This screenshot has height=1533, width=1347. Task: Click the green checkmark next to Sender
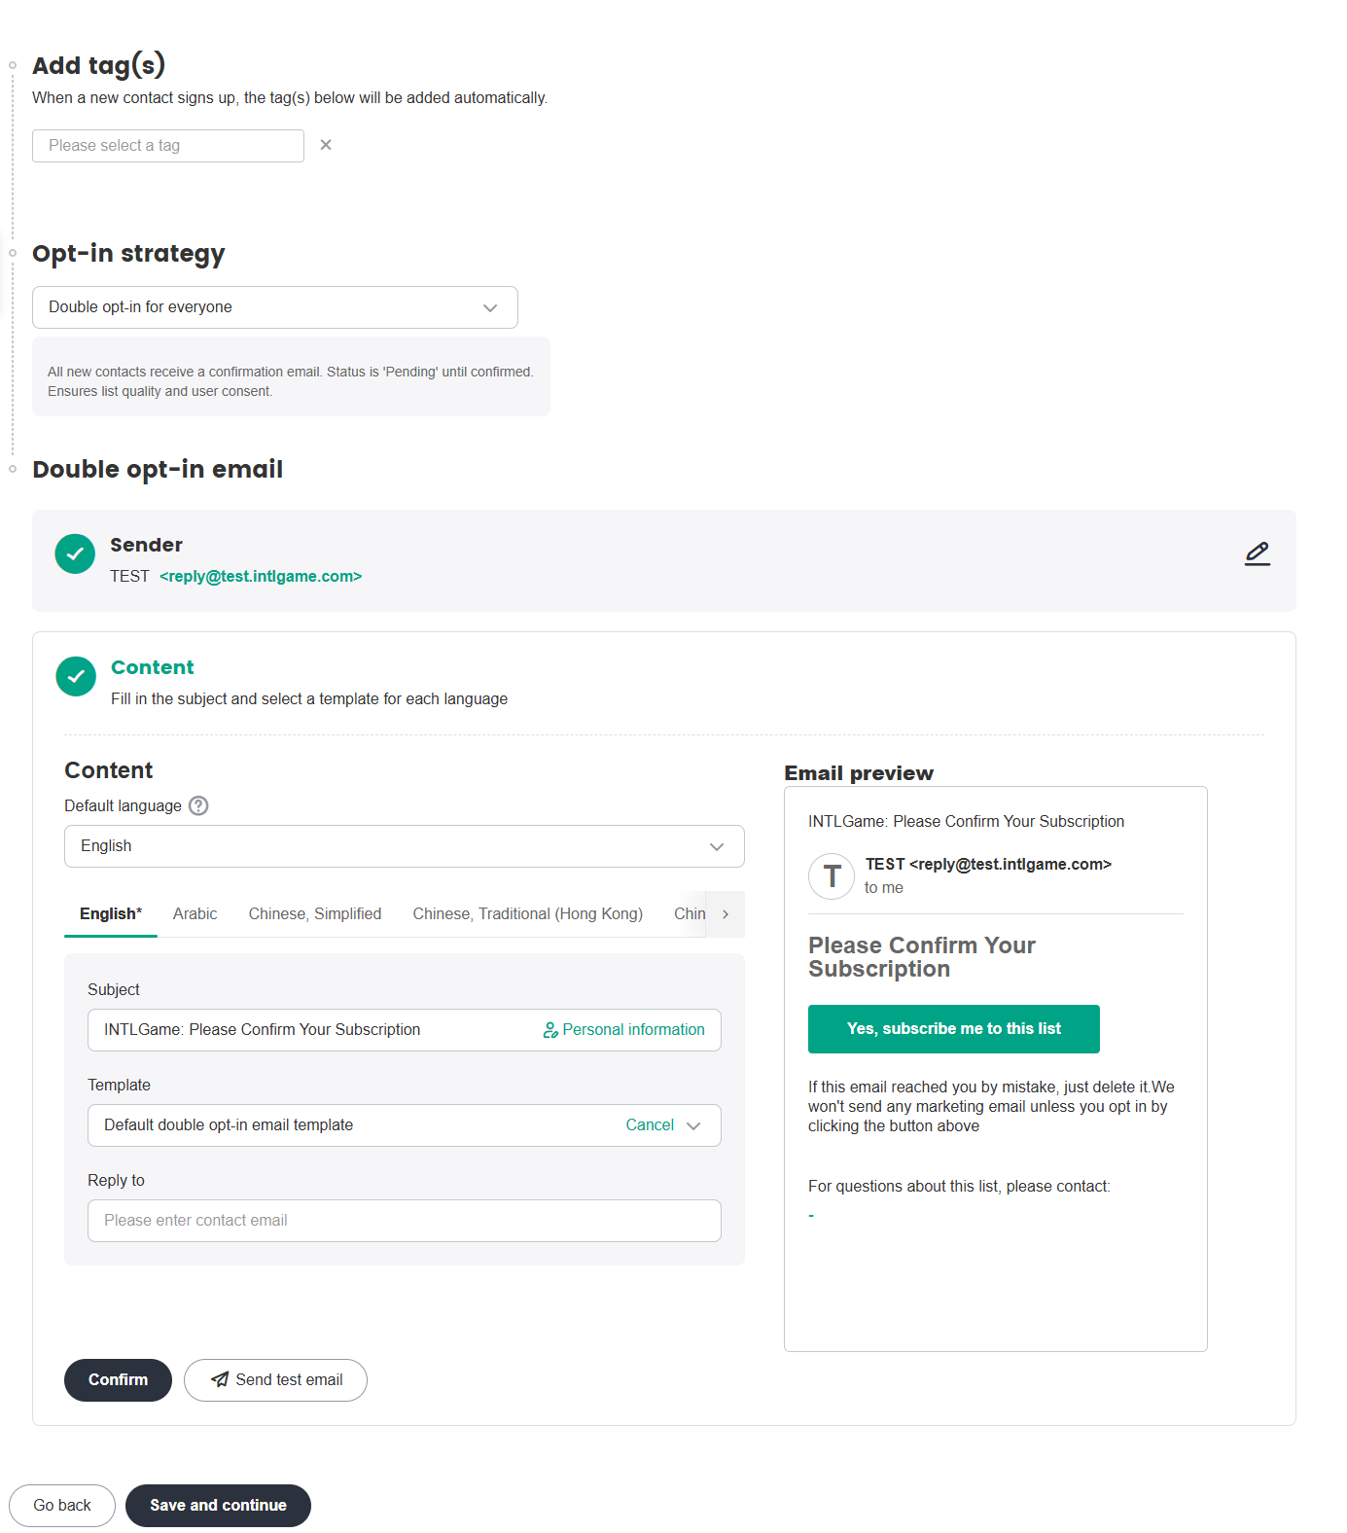coord(75,553)
